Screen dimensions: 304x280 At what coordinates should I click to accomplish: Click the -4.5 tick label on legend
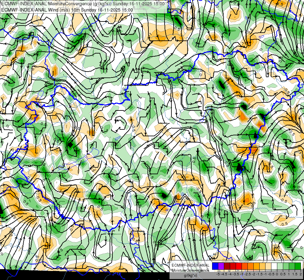224,274
